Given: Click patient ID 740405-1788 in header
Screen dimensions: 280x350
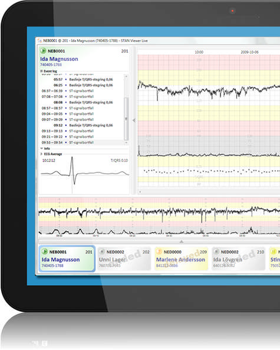Looking at the screenshot, I should click(x=51, y=65).
